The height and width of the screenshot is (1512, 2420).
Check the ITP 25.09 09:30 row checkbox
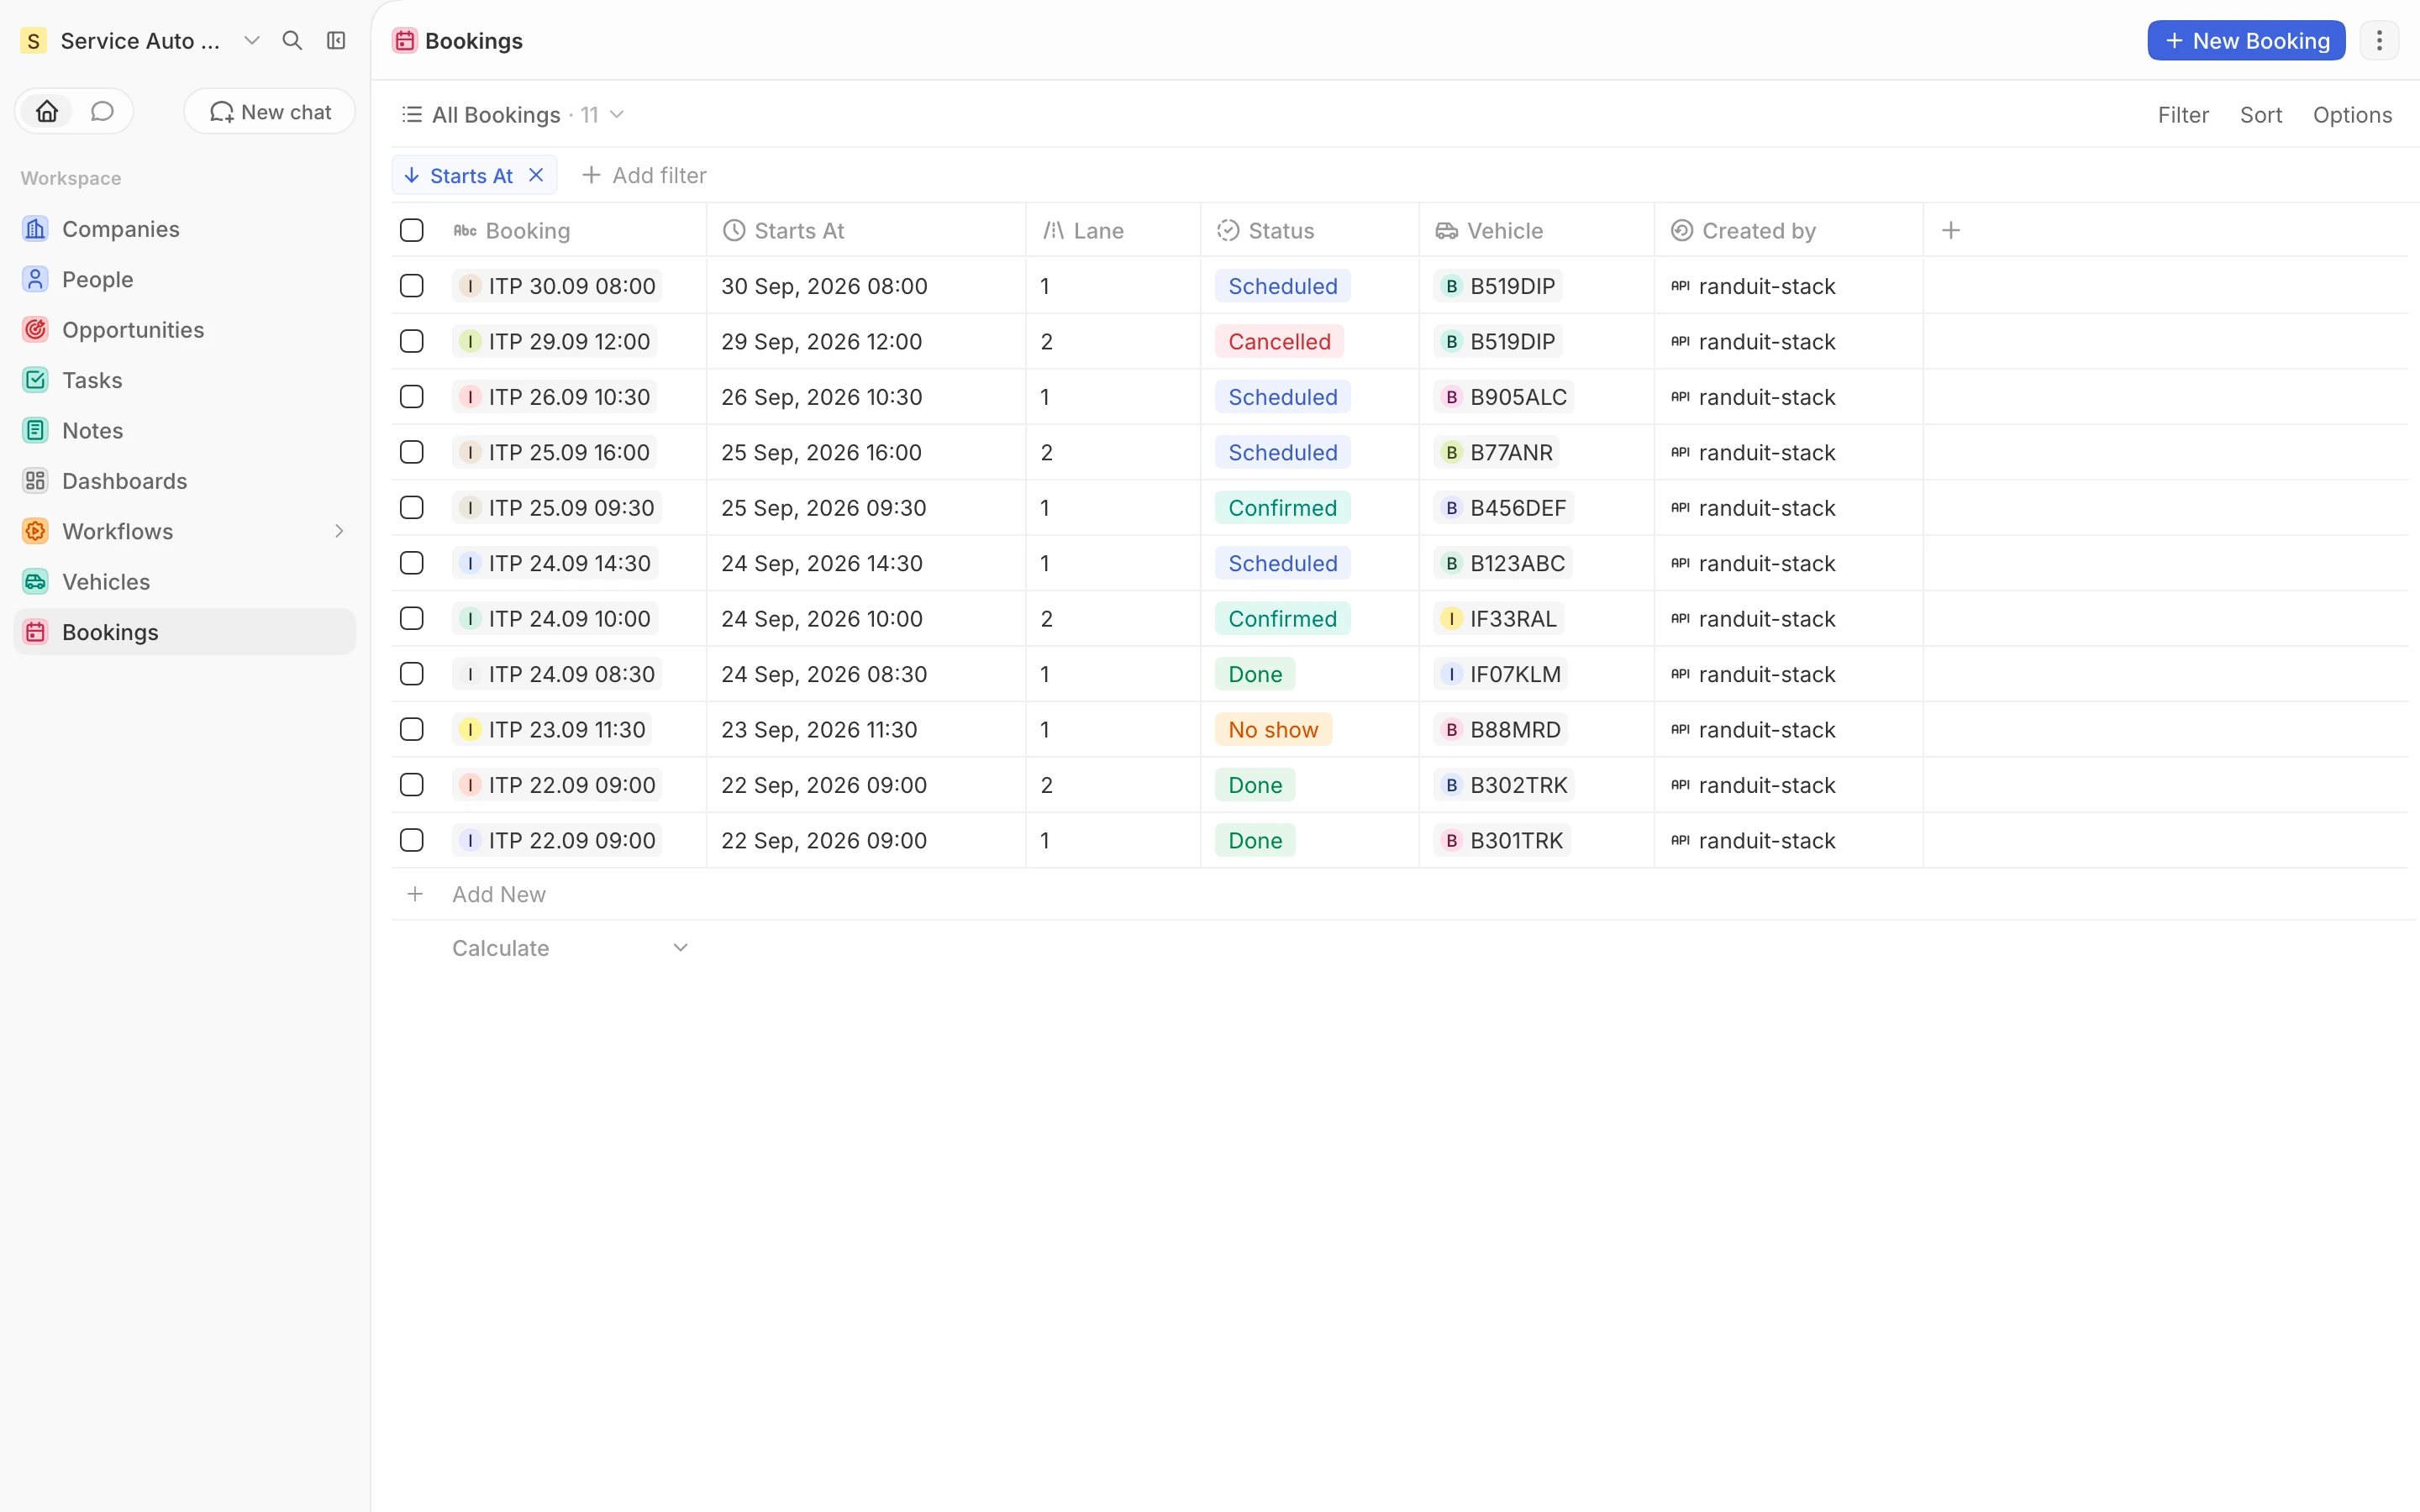(412, 508)
